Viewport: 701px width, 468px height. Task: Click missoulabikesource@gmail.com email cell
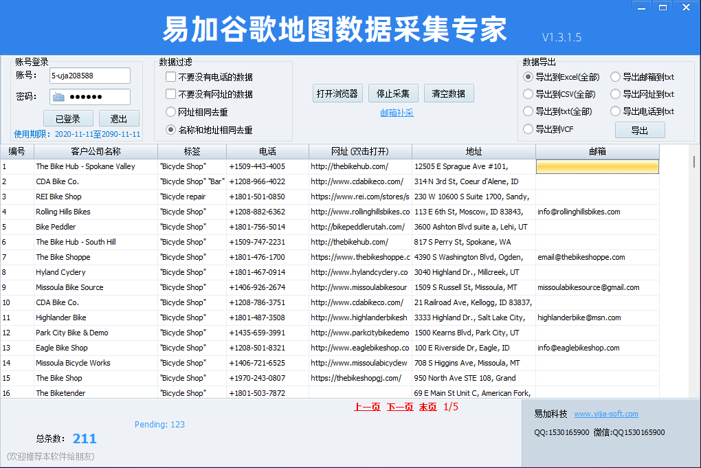click(x=597, y=287)
